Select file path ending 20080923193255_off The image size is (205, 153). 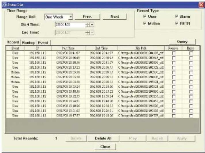pyautogui.click(x=141, y=96)
